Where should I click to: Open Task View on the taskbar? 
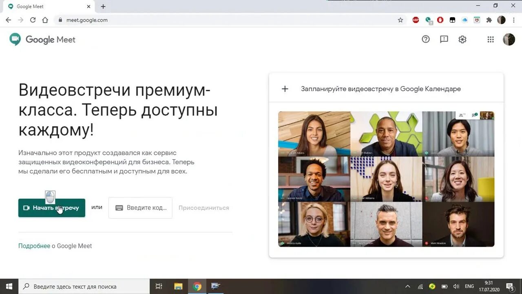point(159,286)
